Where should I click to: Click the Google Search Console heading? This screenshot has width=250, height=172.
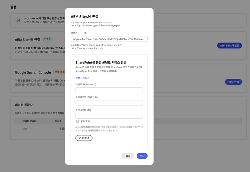tap(33, 72)
